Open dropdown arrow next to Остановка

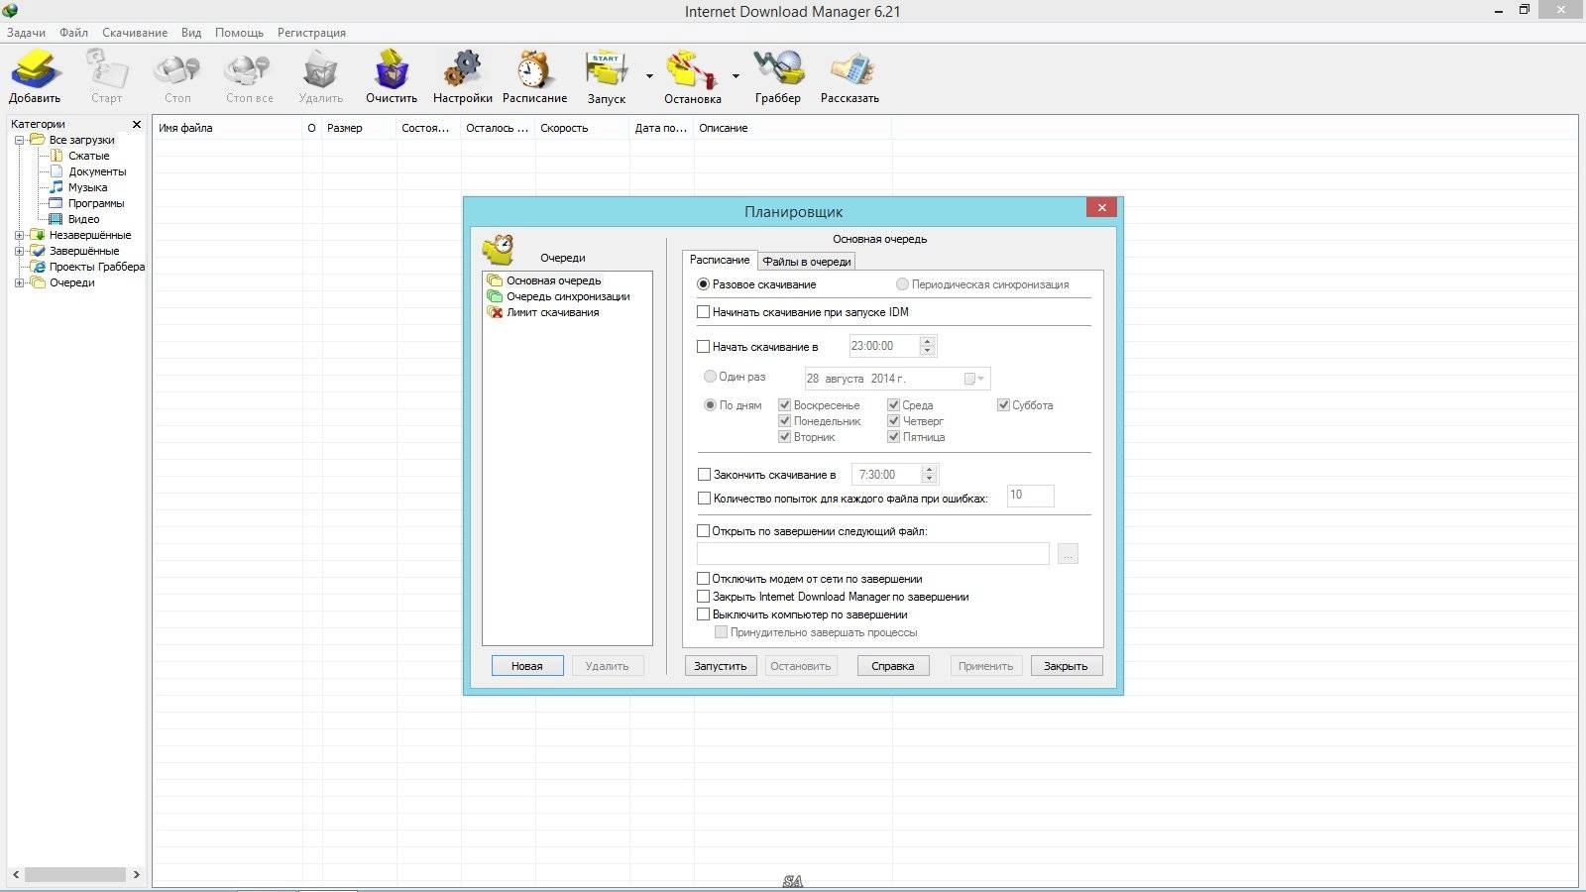click(x=736, y=75)
